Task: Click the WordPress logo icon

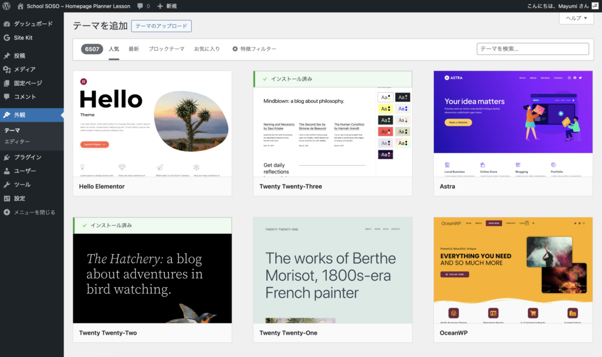Action: [7, 6]
